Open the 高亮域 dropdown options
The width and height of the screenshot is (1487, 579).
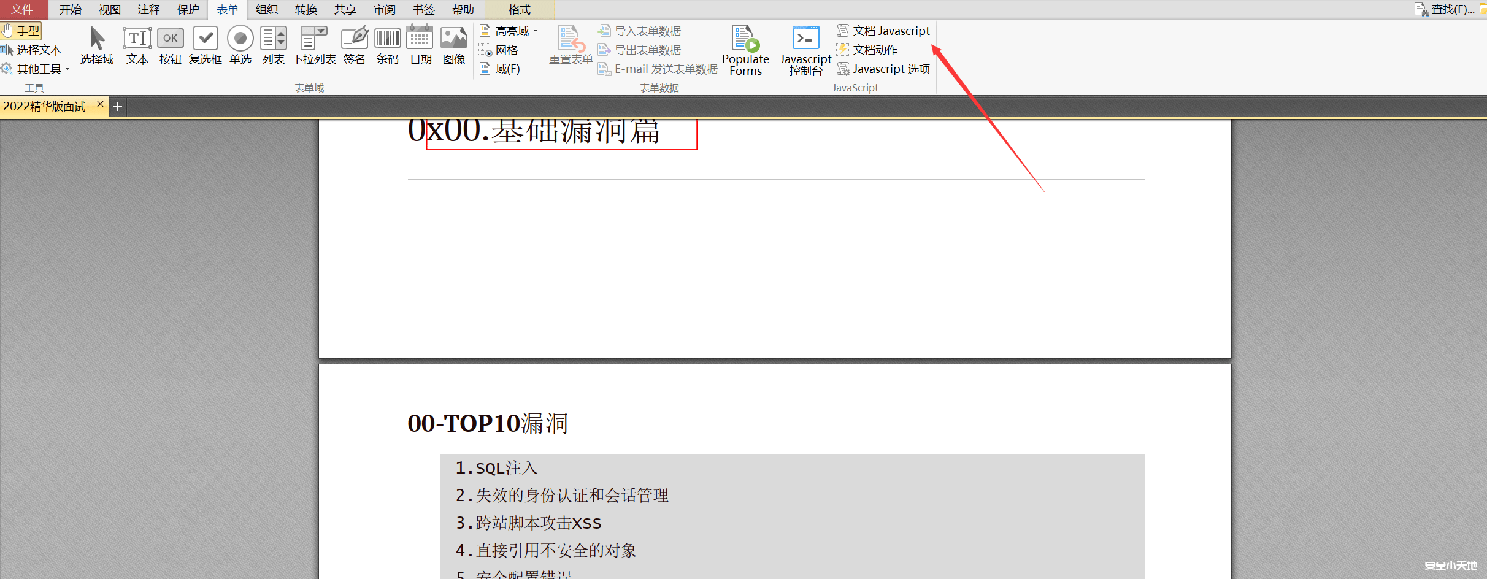[536, 30]
